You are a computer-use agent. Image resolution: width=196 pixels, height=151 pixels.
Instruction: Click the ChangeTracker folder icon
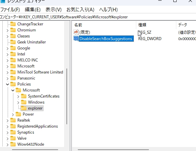tap(13, 24)
